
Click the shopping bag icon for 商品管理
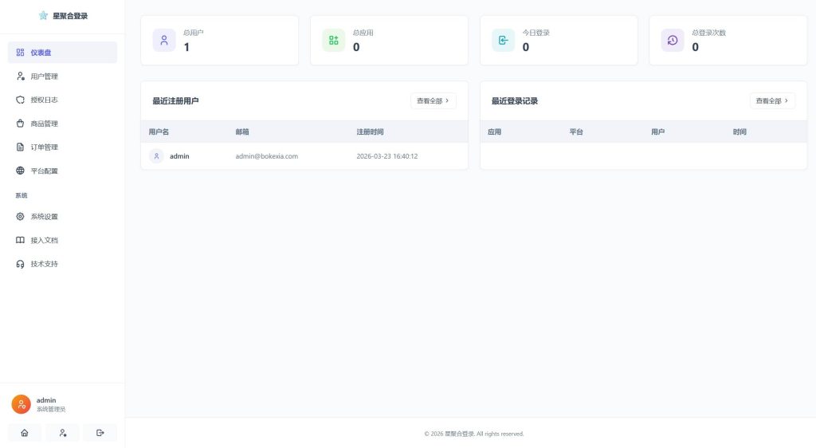coord(20,124)
